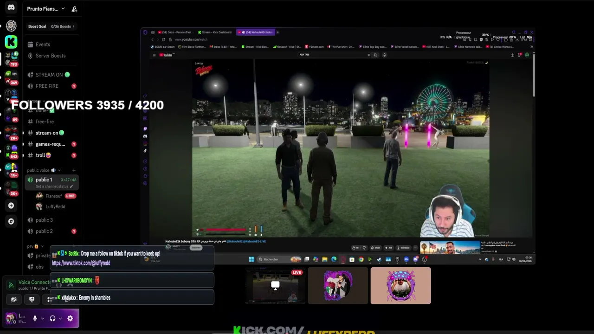This screenshot has height=334, width=594.
Task: Expand the Boost Goal arrow
Action: click(x=73, y=26)
